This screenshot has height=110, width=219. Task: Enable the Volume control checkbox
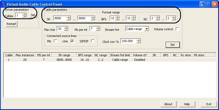177,29
